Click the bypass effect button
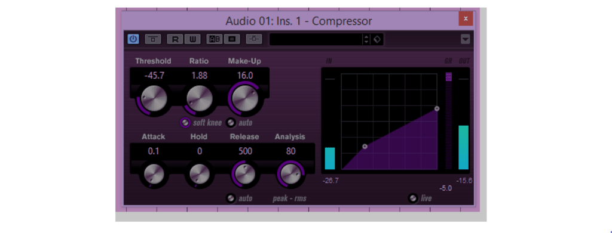The image size is (612, 233). 152,39
